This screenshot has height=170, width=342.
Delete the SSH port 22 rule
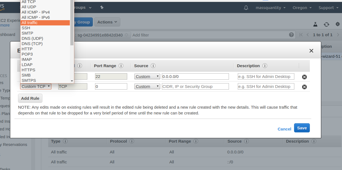tap(304, 77)
